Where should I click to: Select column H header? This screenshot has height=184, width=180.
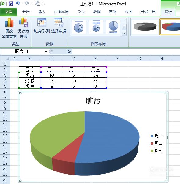pyautogui.click(x=162, y=59)
